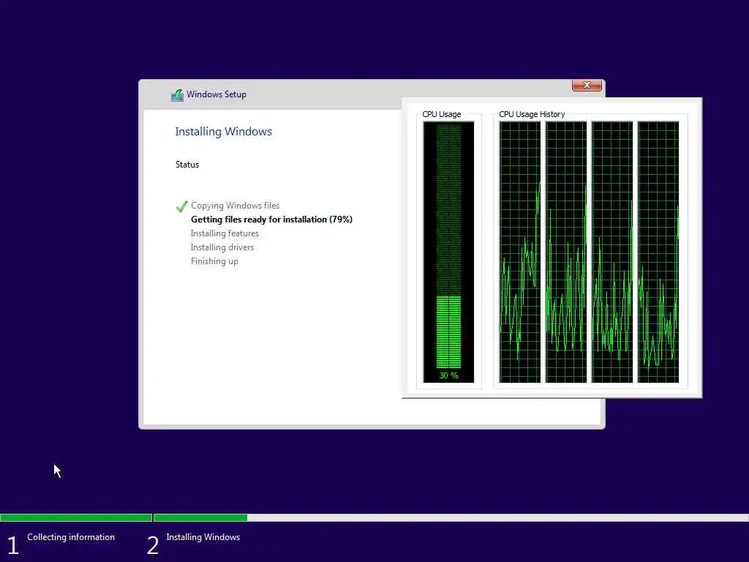Click the 'Installing features' step text
Screen dimensions: 749x562
[225, 233]
